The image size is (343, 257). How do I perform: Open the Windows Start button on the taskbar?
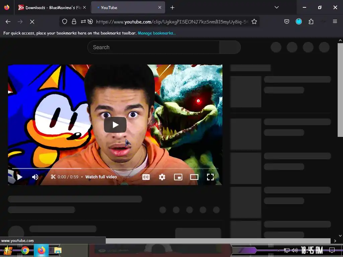pyautogui.click(x=8, y=250)
